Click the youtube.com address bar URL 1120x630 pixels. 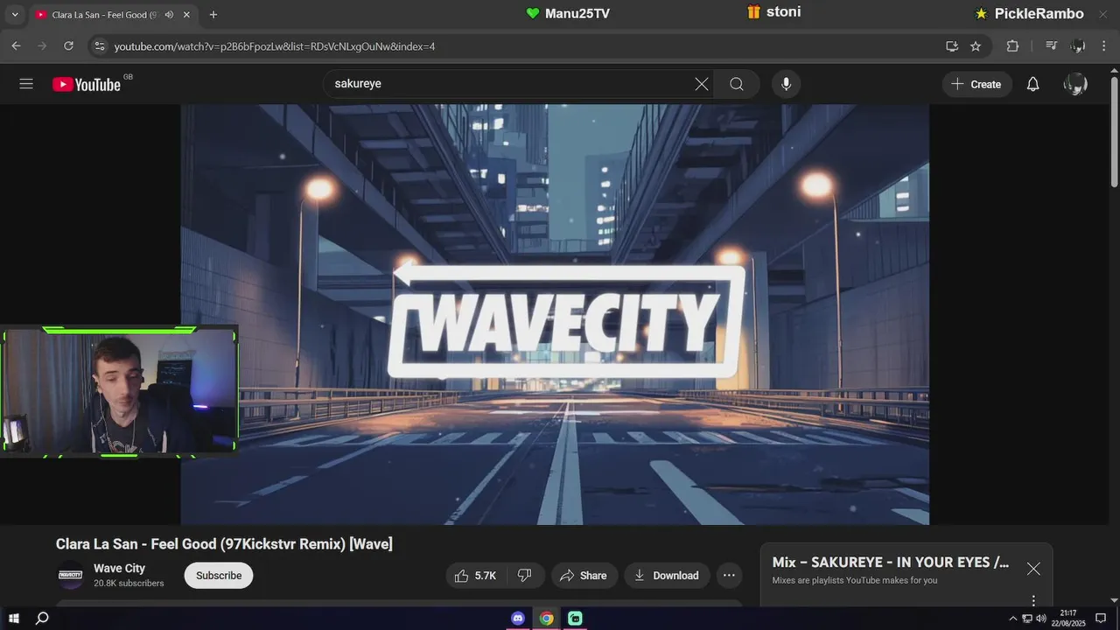(x=275, y=46)
